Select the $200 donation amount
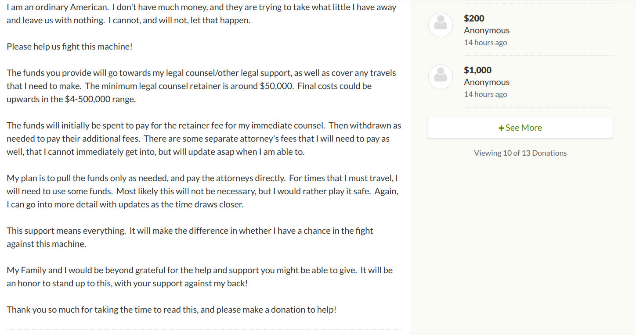This screenshot has width=636, height=335. tap(474, 18)
